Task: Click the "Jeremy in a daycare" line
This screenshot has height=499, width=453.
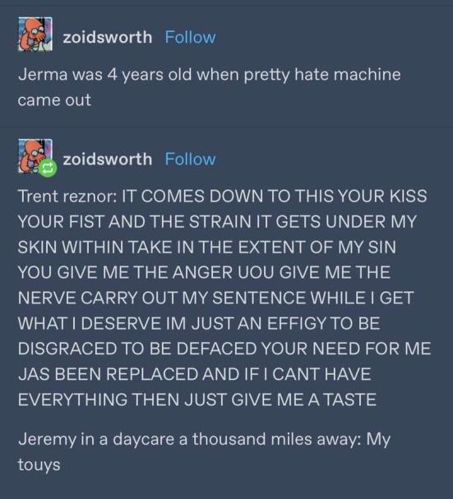Action: (204, 440)
